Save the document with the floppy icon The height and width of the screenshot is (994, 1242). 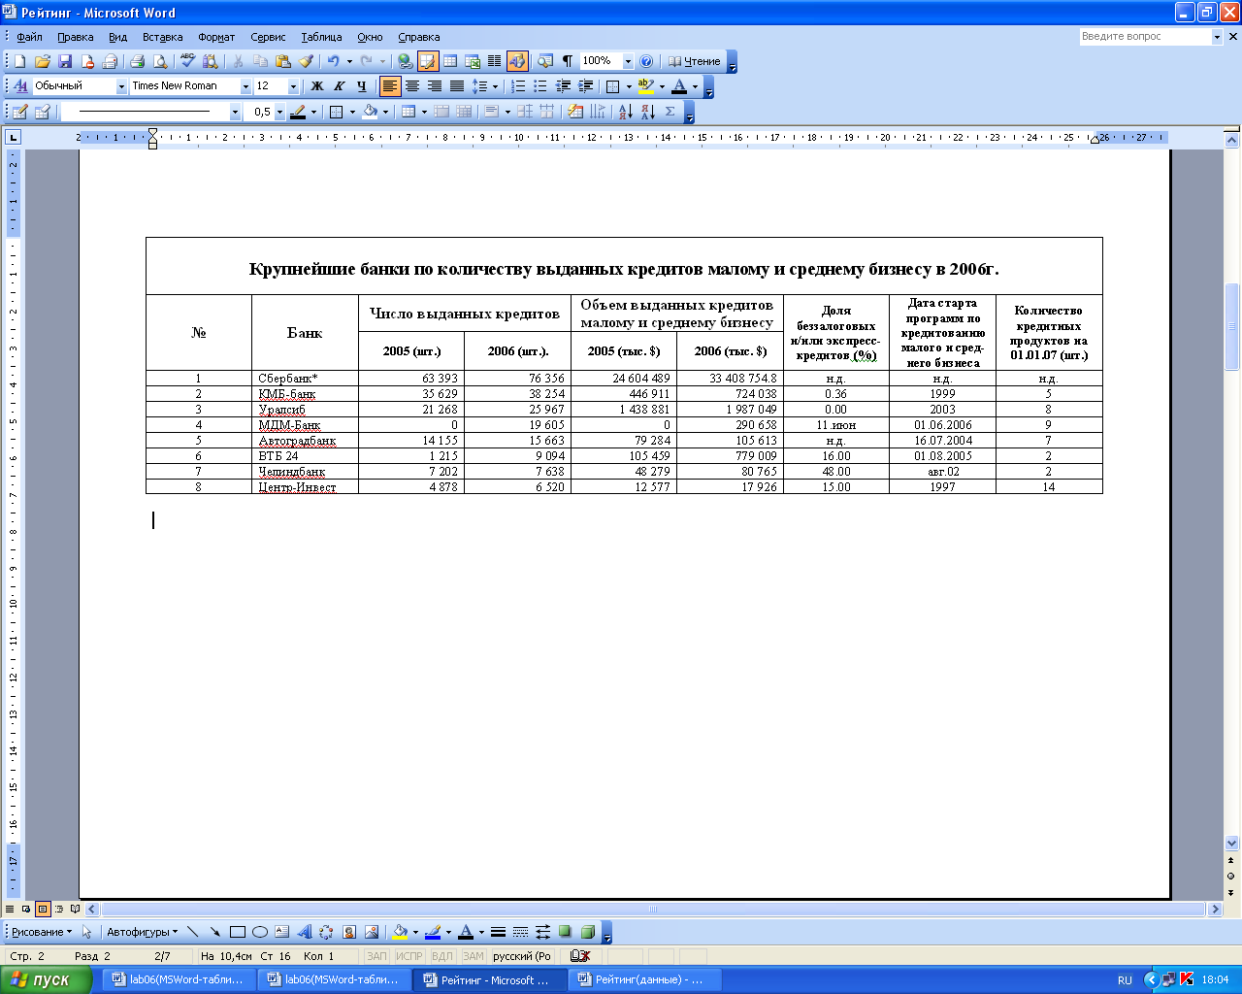tap(64, 61)
